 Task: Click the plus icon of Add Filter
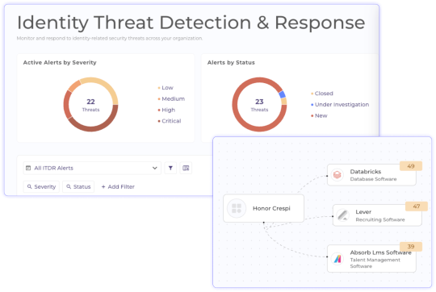point(103,186)
